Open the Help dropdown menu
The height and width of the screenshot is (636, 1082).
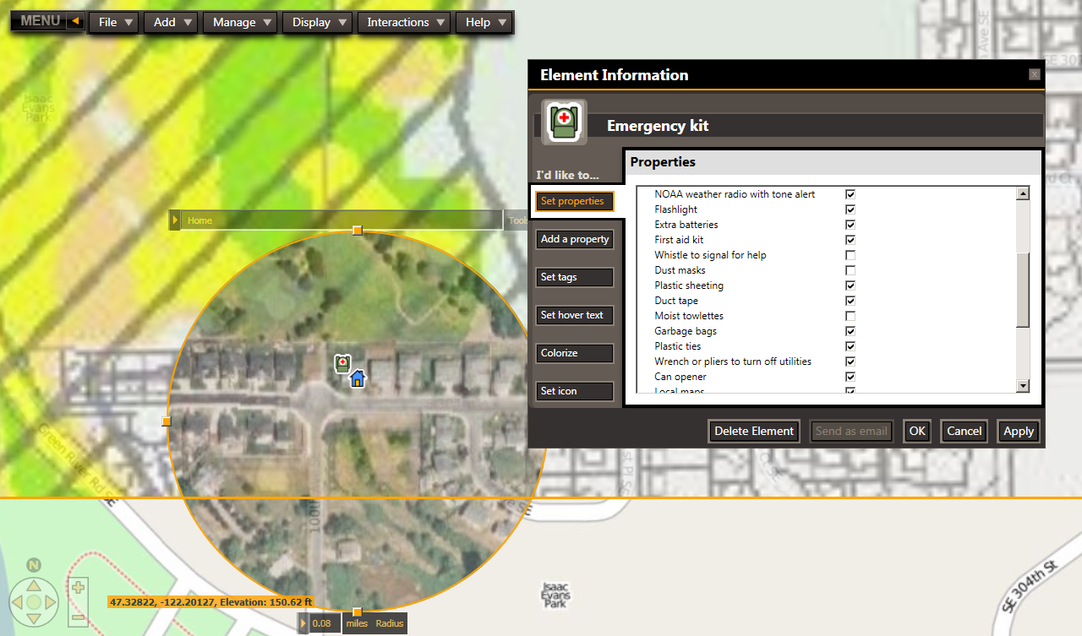pos(484,22)
